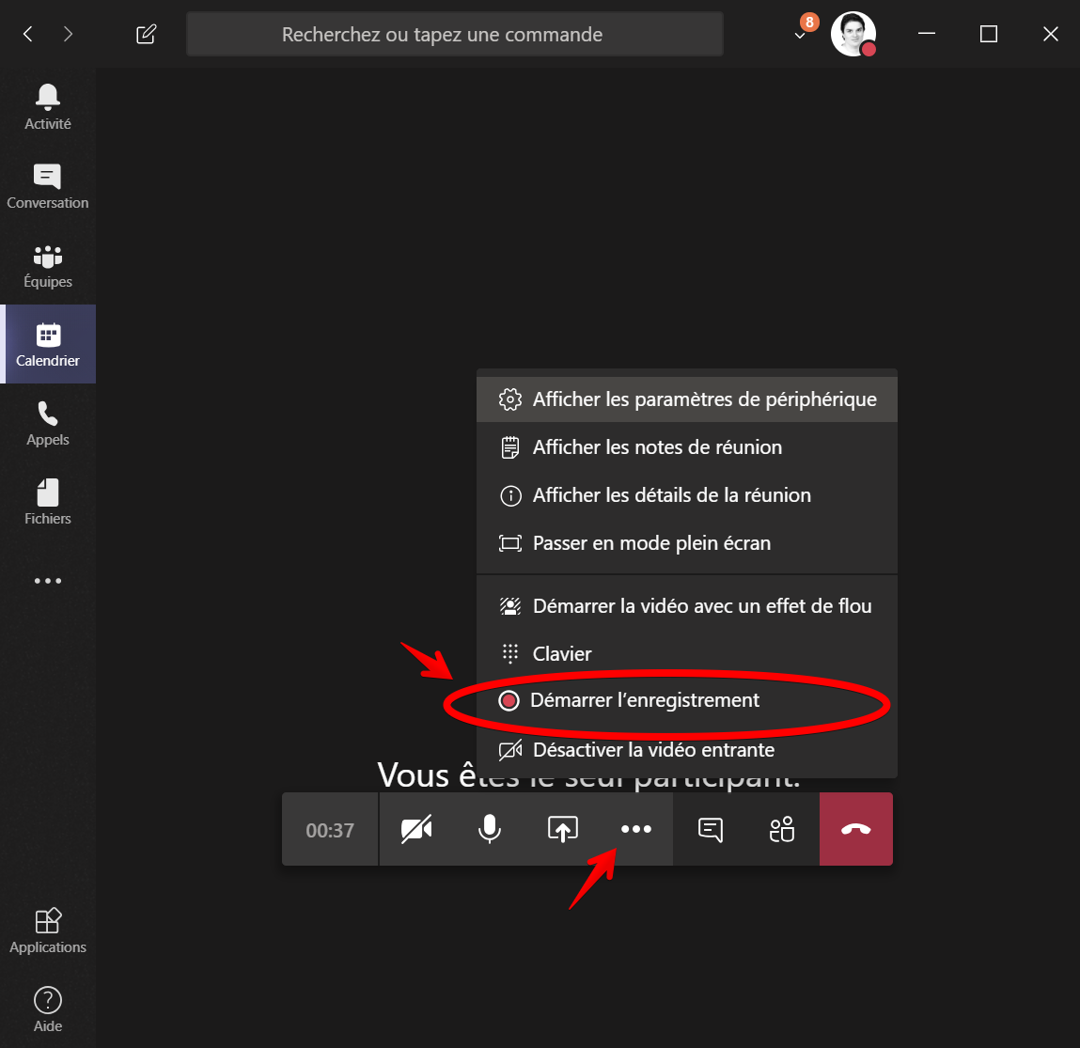Image resolution: width=1080 pixels, height=1048 pixels.
Task: Open the ellipsis menu in the left sidebar
Action: click(47, 581)
